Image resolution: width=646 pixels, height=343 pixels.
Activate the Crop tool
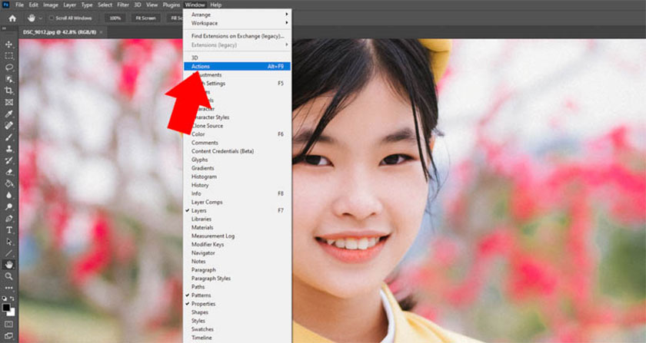[9, 91]
